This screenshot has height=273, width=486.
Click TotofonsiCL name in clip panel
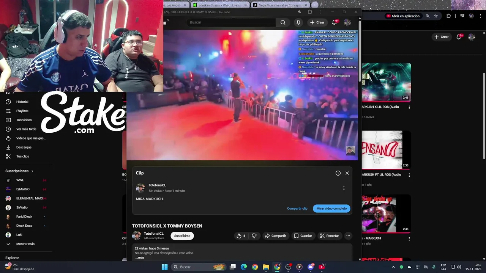tap(157, 185)
